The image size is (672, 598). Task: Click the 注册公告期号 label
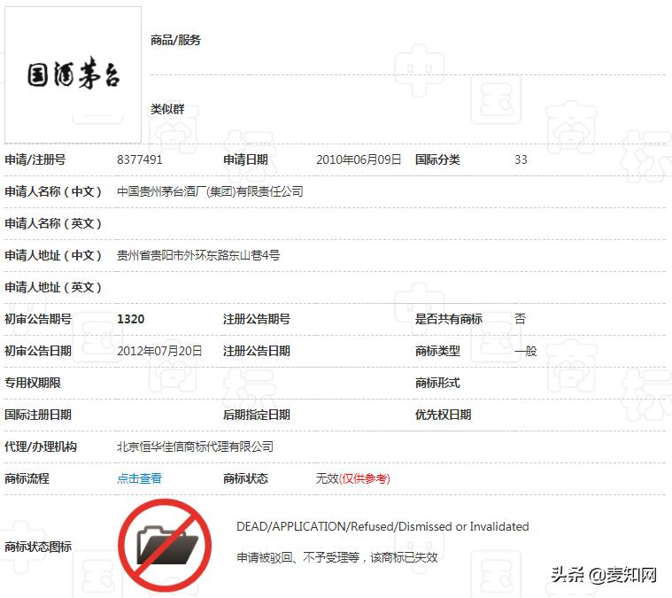[x=257, y=319]
